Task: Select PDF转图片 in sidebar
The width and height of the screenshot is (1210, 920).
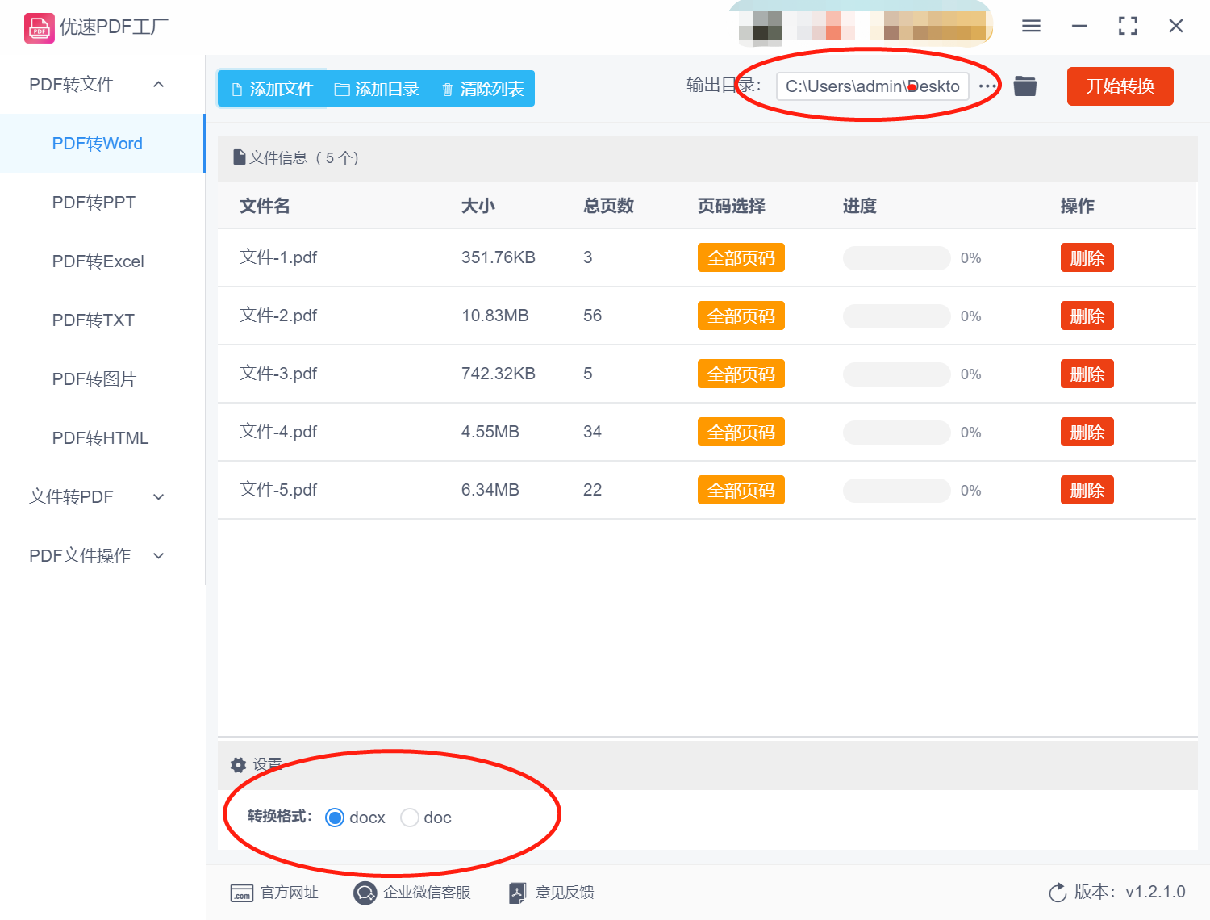Action: 102,379
